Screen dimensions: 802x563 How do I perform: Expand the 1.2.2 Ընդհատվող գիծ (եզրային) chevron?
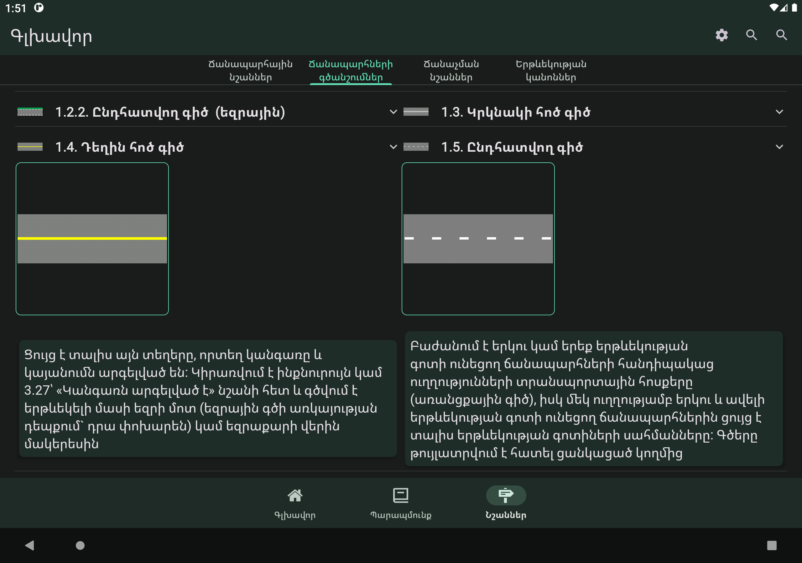coord(393,112)
